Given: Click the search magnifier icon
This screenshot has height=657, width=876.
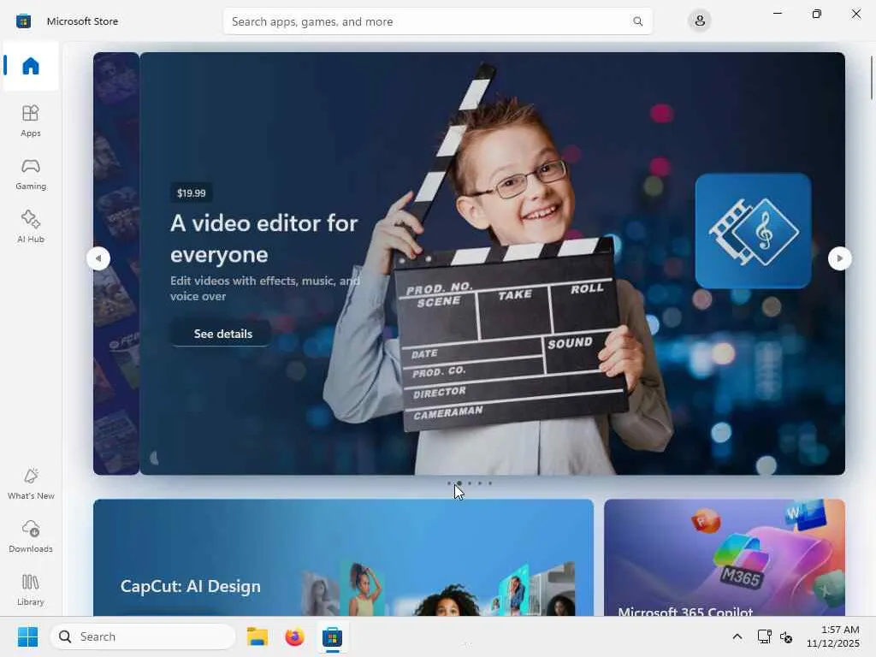Looking at the screenshot, I should tap(637, 21).
